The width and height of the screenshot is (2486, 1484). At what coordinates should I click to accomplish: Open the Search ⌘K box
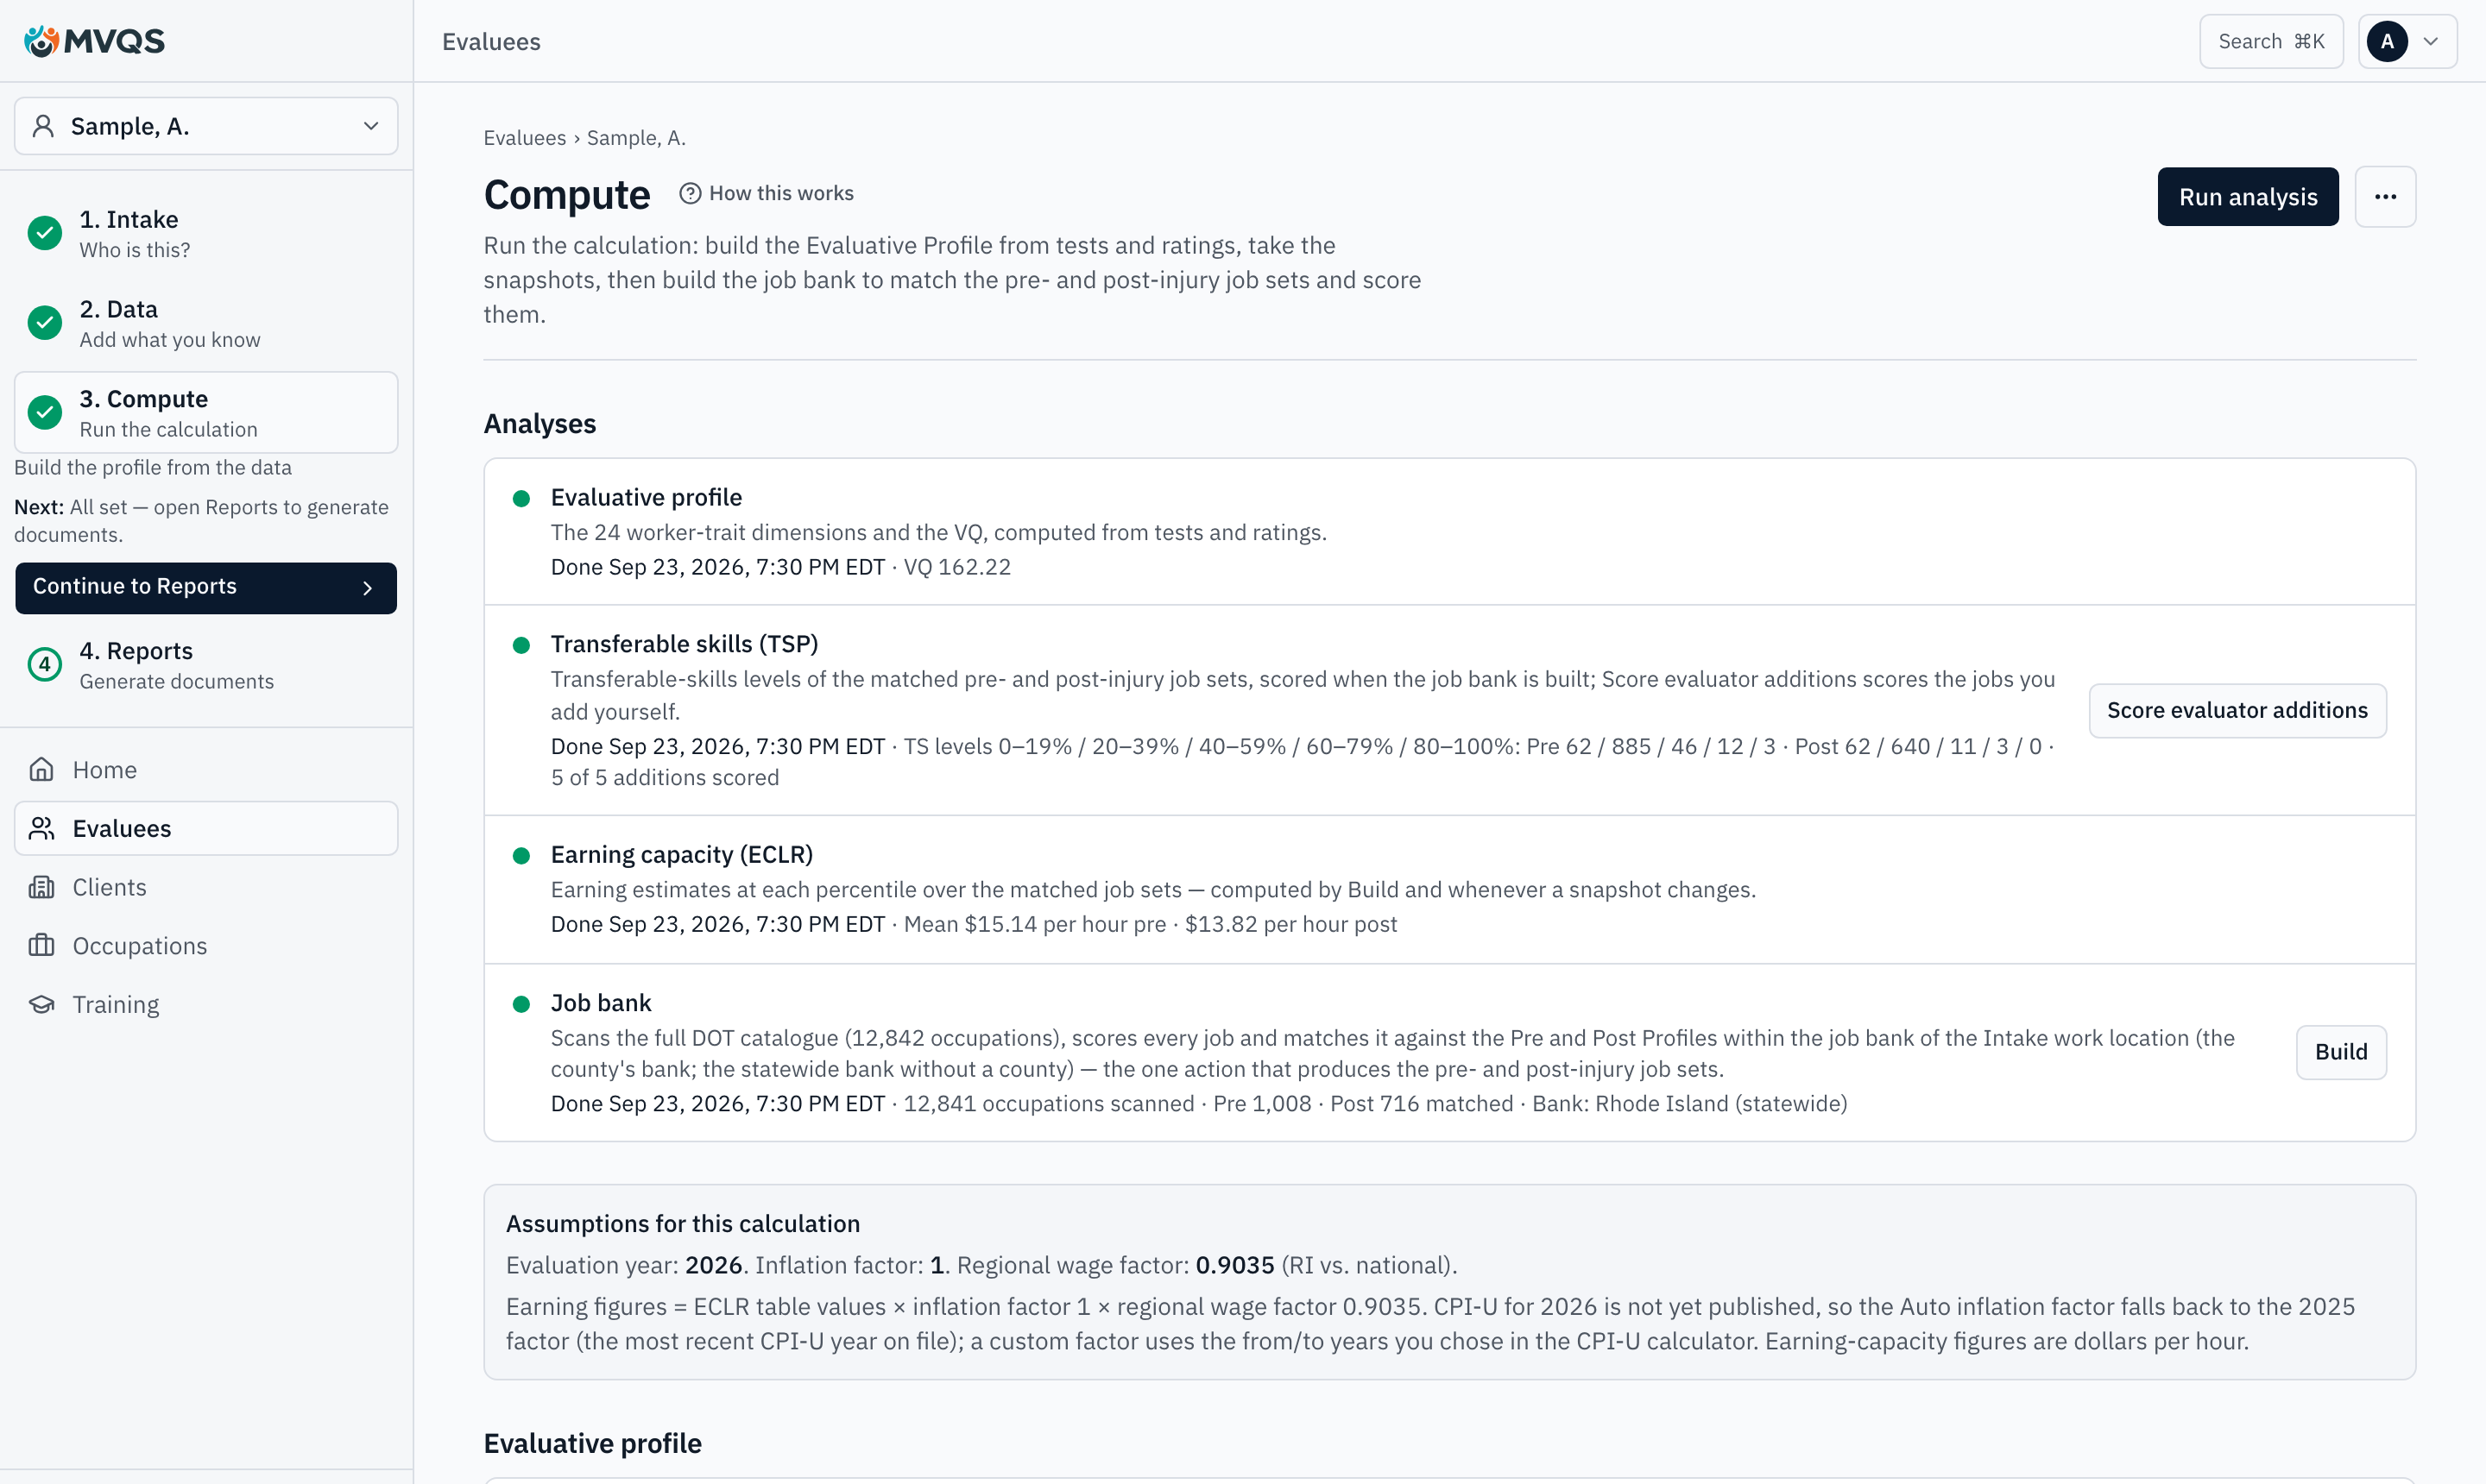[2271, 41]
